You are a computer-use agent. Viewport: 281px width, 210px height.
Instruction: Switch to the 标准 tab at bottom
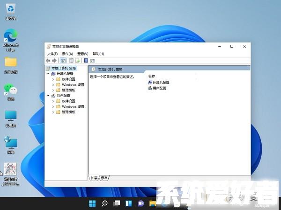click(x=104, y=178)
